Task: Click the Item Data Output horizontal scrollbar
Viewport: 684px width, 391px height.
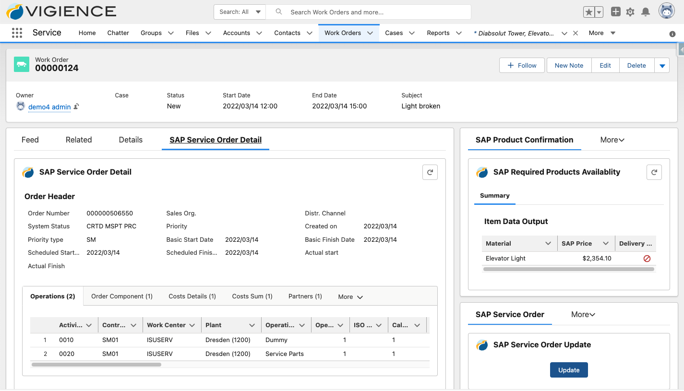Action: [569, 269]
